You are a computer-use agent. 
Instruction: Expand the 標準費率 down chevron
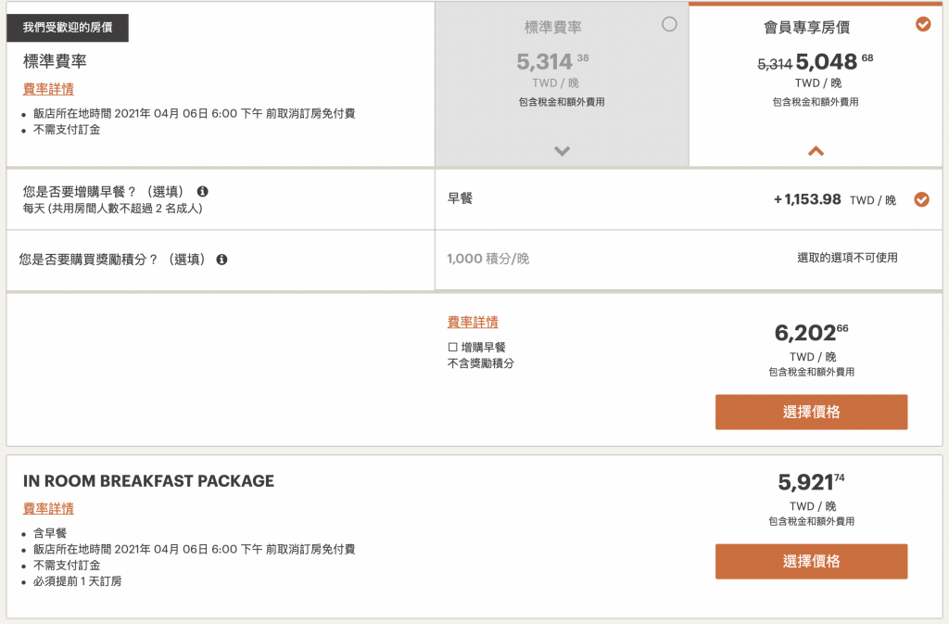(563, 151)
